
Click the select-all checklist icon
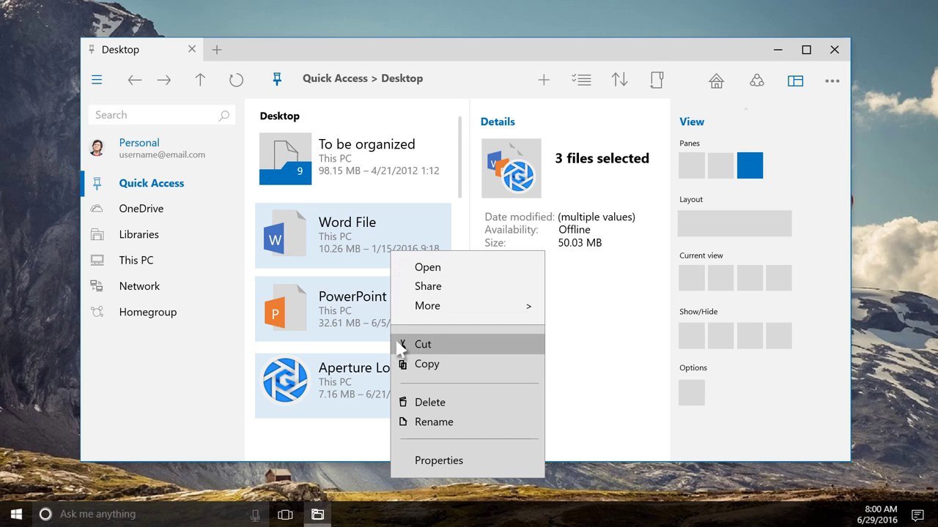click(x=581, y=81)
